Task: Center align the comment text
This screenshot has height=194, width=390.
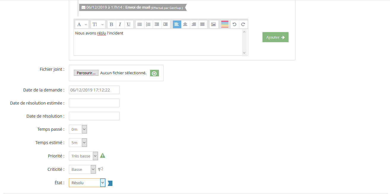Action: pos(185,24)
